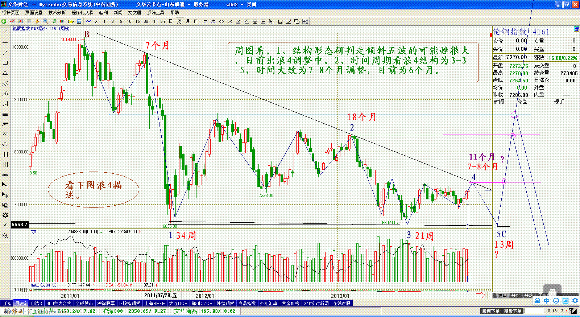Open the 行情页面 menu

pos(11,12)
